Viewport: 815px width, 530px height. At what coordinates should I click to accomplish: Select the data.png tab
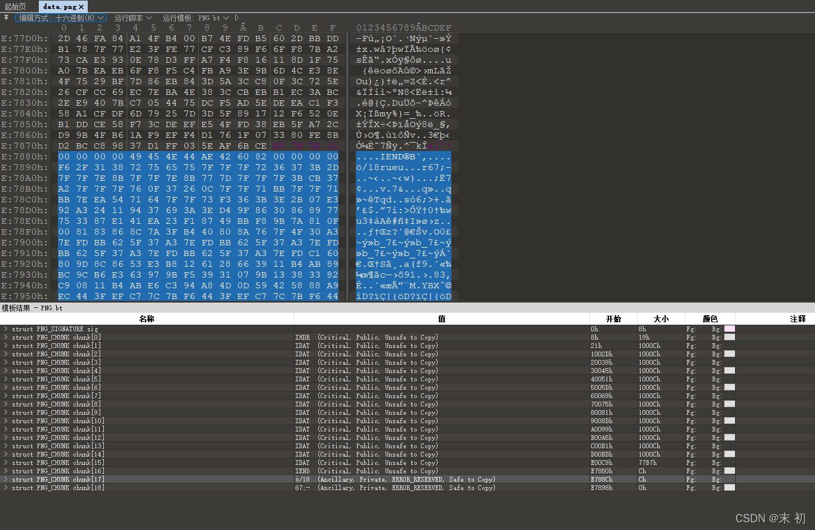point(60,7)
